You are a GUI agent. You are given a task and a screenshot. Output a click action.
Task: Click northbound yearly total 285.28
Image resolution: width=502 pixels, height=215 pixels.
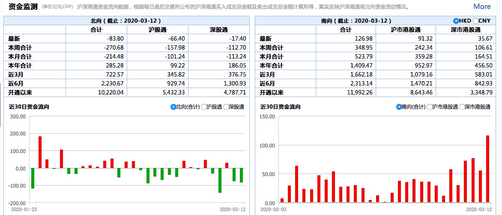click(115, 66)
